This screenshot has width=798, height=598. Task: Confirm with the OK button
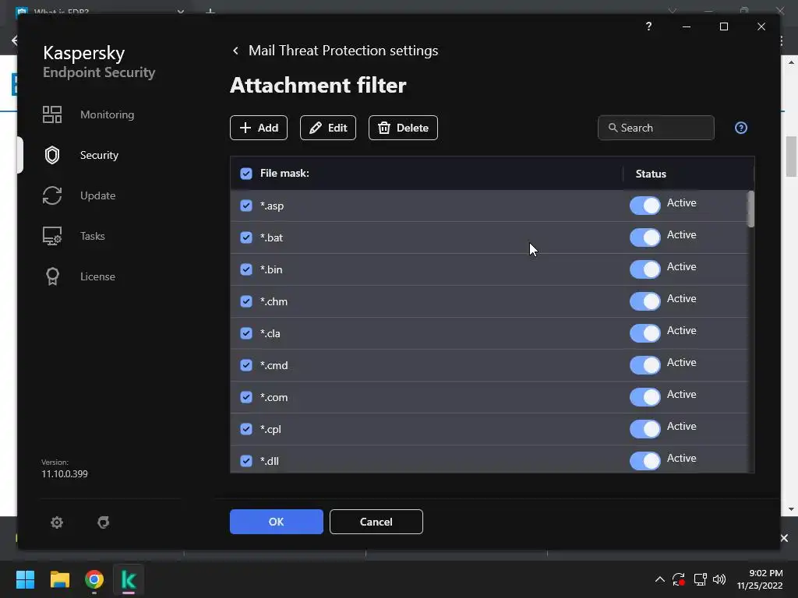click(x=277, y=522)
